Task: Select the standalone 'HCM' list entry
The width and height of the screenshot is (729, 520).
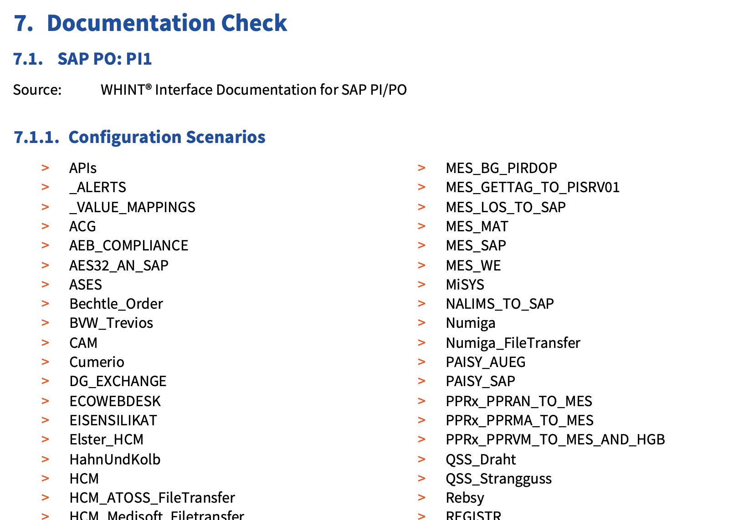Action: tap(84, 479)
